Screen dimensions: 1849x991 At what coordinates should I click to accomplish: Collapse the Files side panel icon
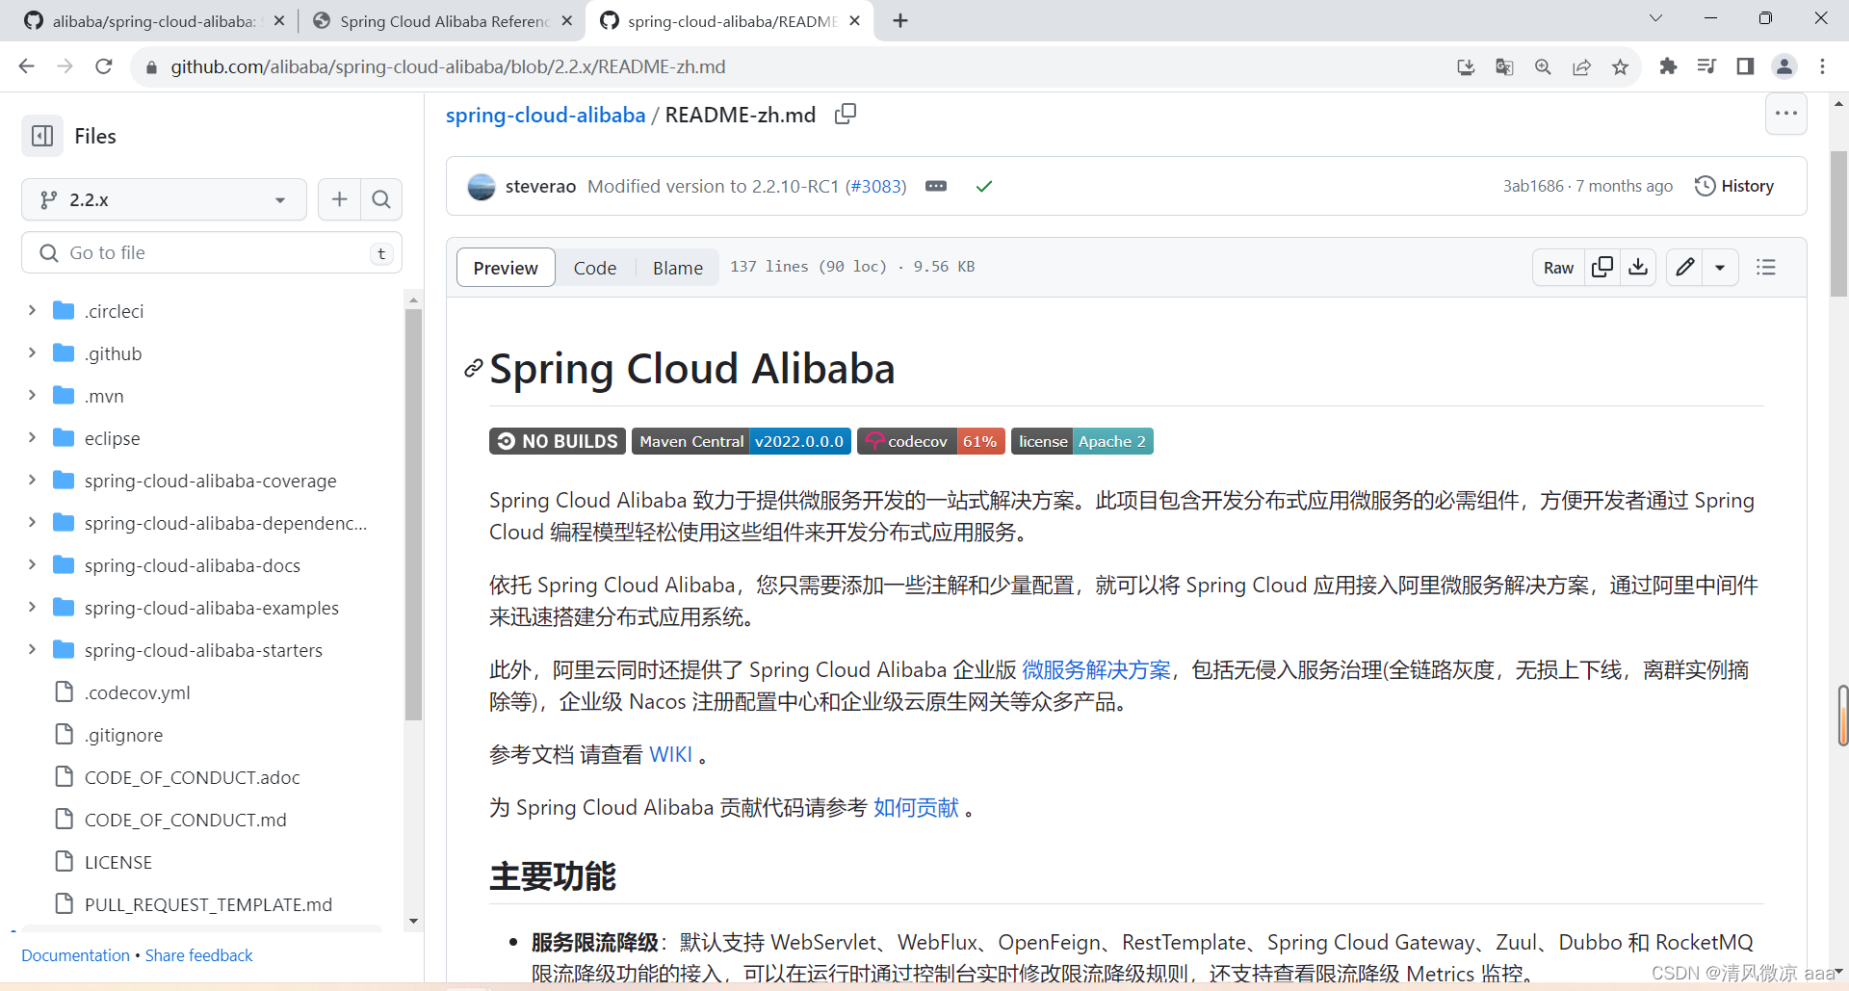[42, 136]
